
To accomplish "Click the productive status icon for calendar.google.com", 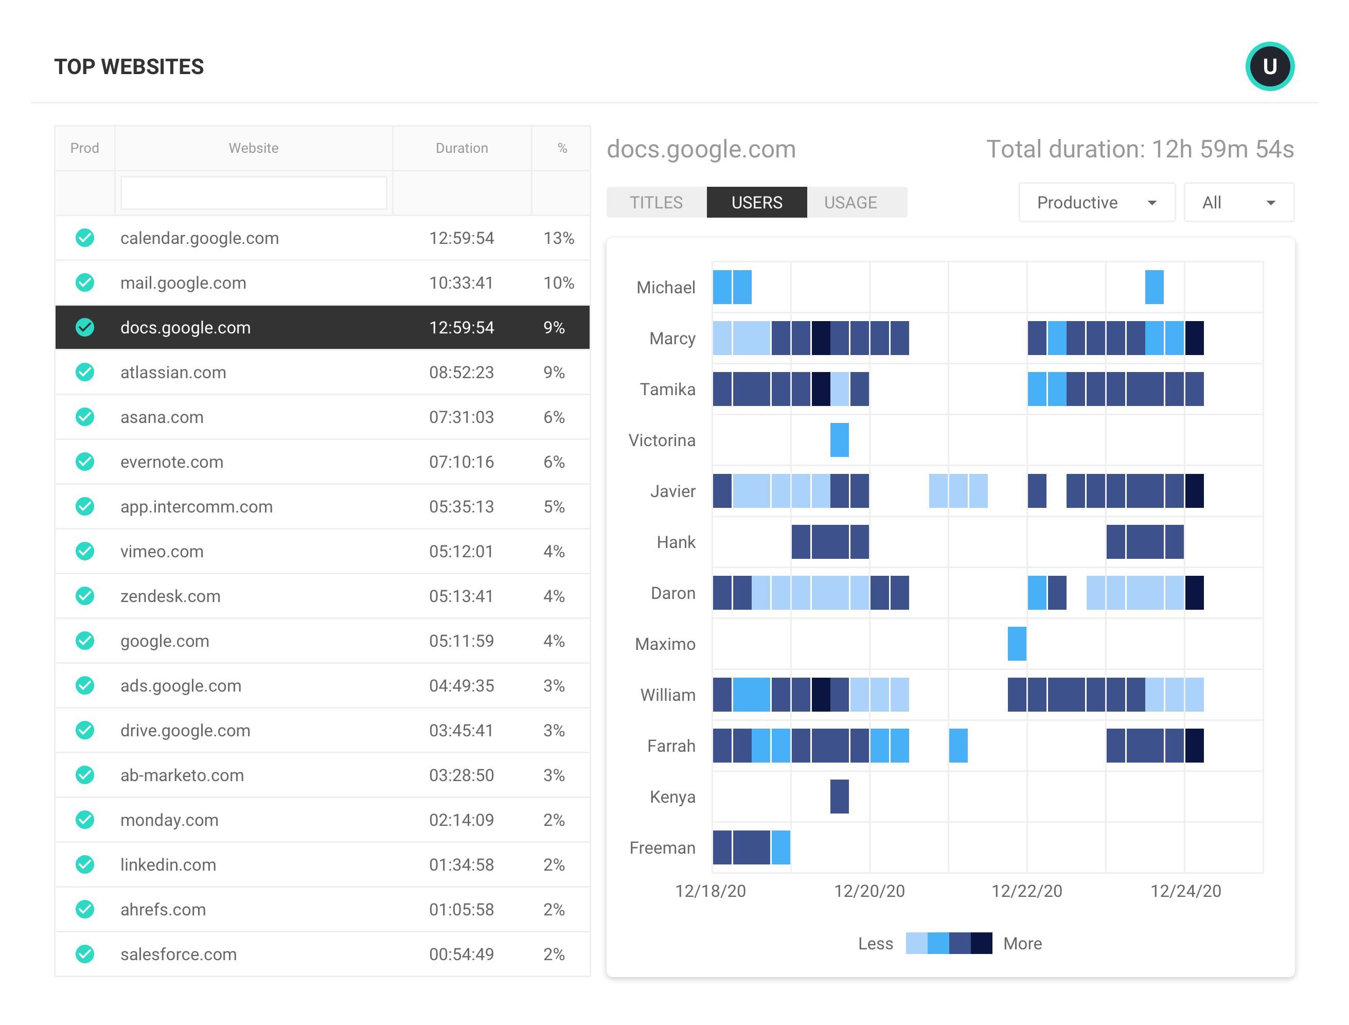I will tap(86, 238).
